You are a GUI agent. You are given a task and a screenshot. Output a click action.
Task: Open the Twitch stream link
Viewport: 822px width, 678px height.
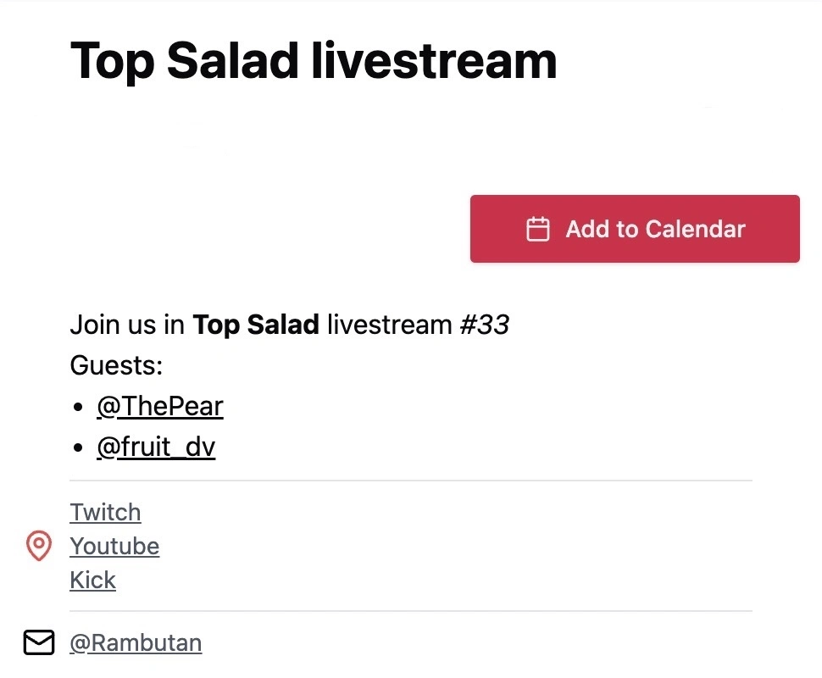click(105, 513)
